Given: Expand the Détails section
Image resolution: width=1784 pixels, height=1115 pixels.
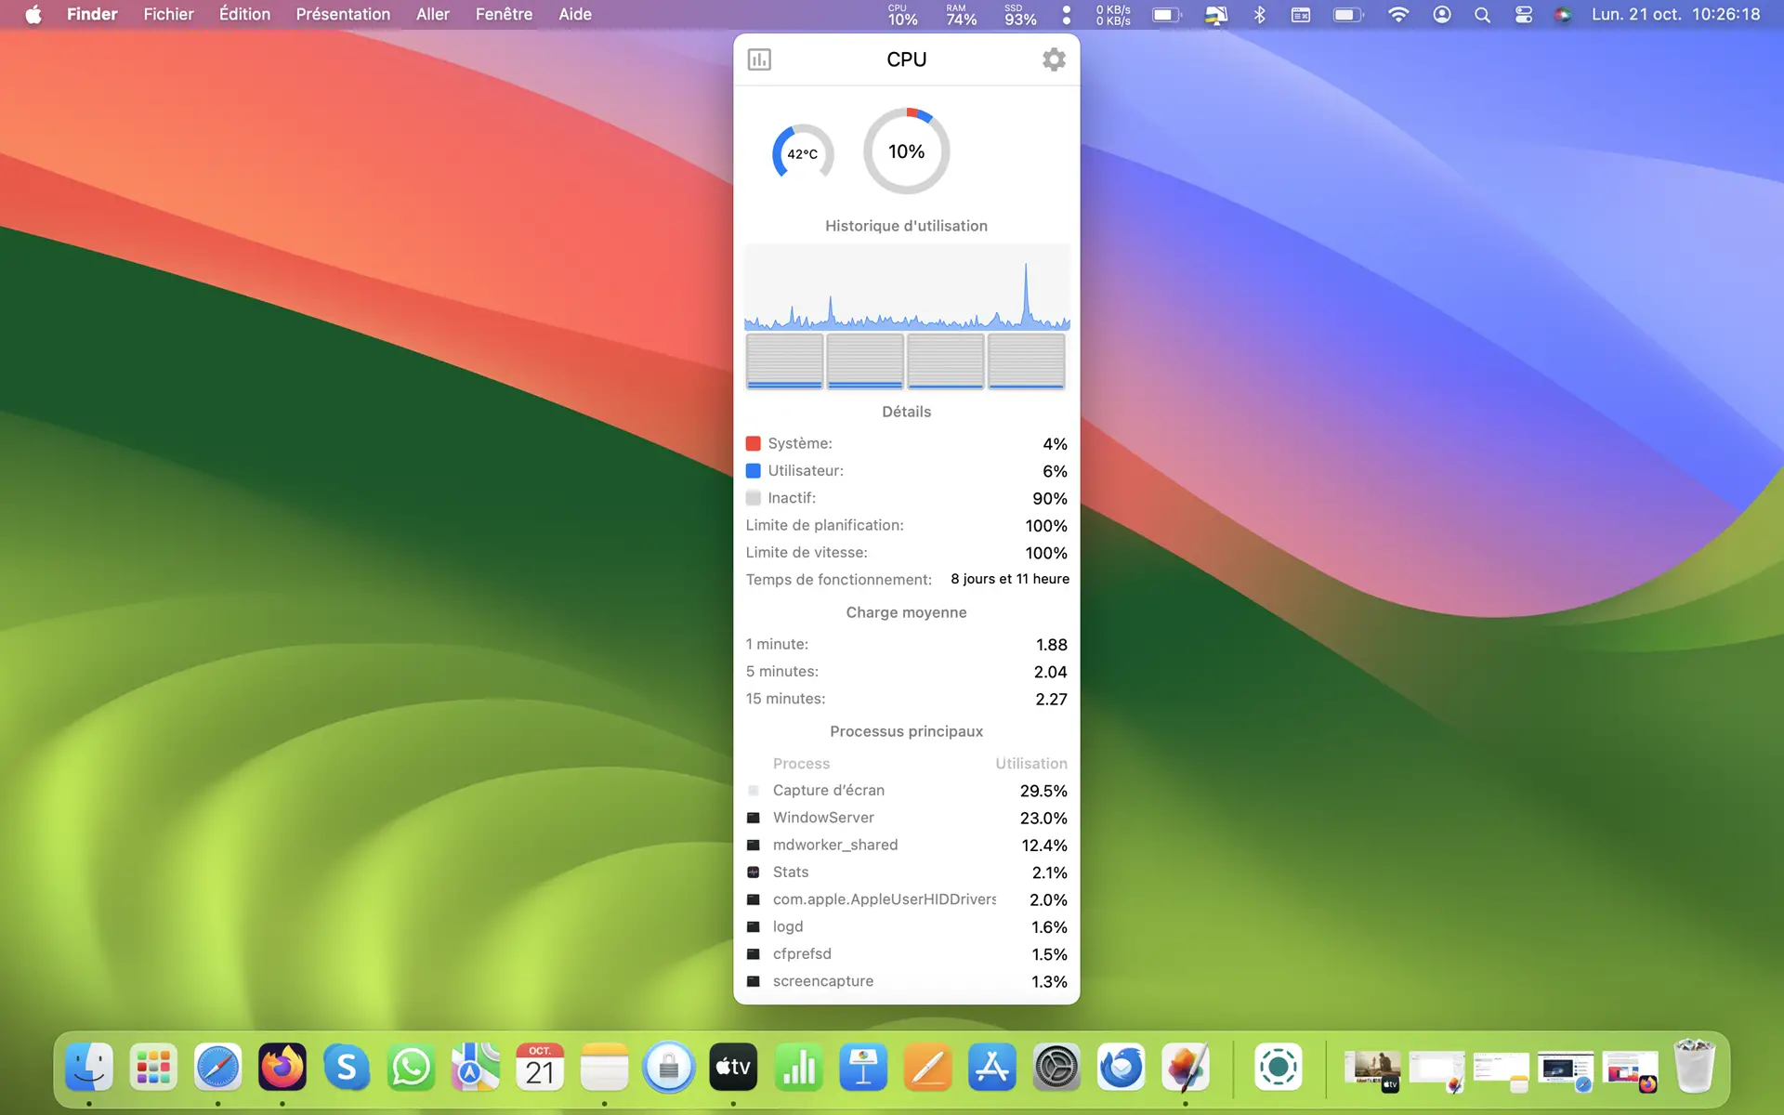Looking at the screenshot, I should pyautogui.click(x=906, y=410).
